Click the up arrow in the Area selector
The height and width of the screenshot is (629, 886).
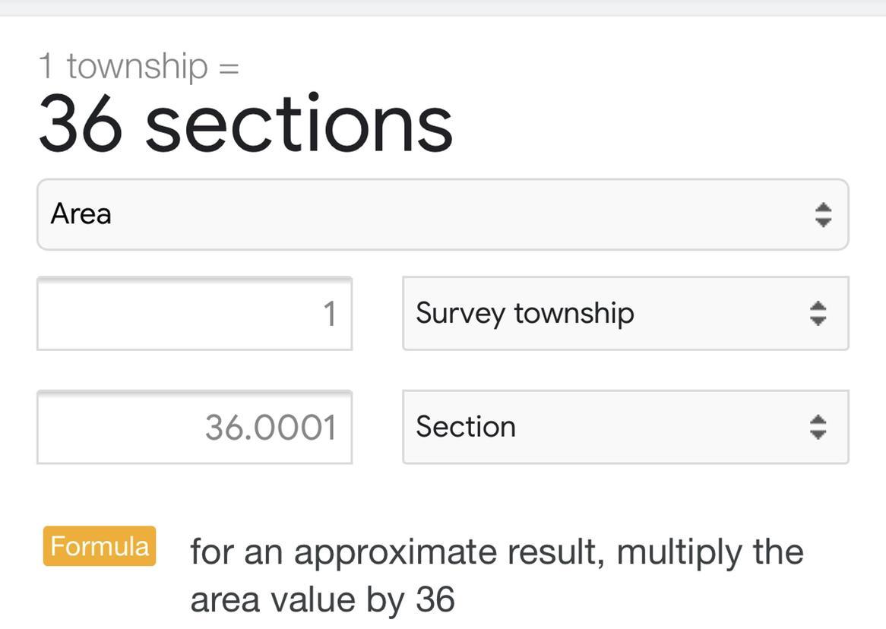point(823,207)
